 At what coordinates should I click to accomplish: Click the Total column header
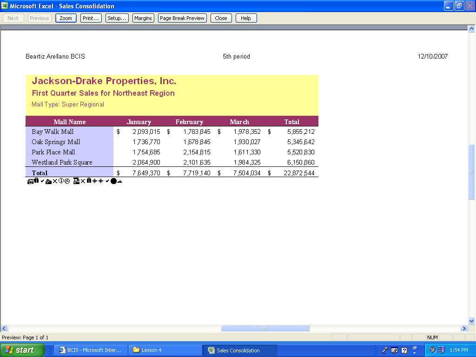point(292,122)
